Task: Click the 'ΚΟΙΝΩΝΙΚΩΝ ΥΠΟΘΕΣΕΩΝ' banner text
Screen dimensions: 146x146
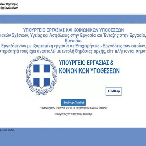Action: (89, 71)
